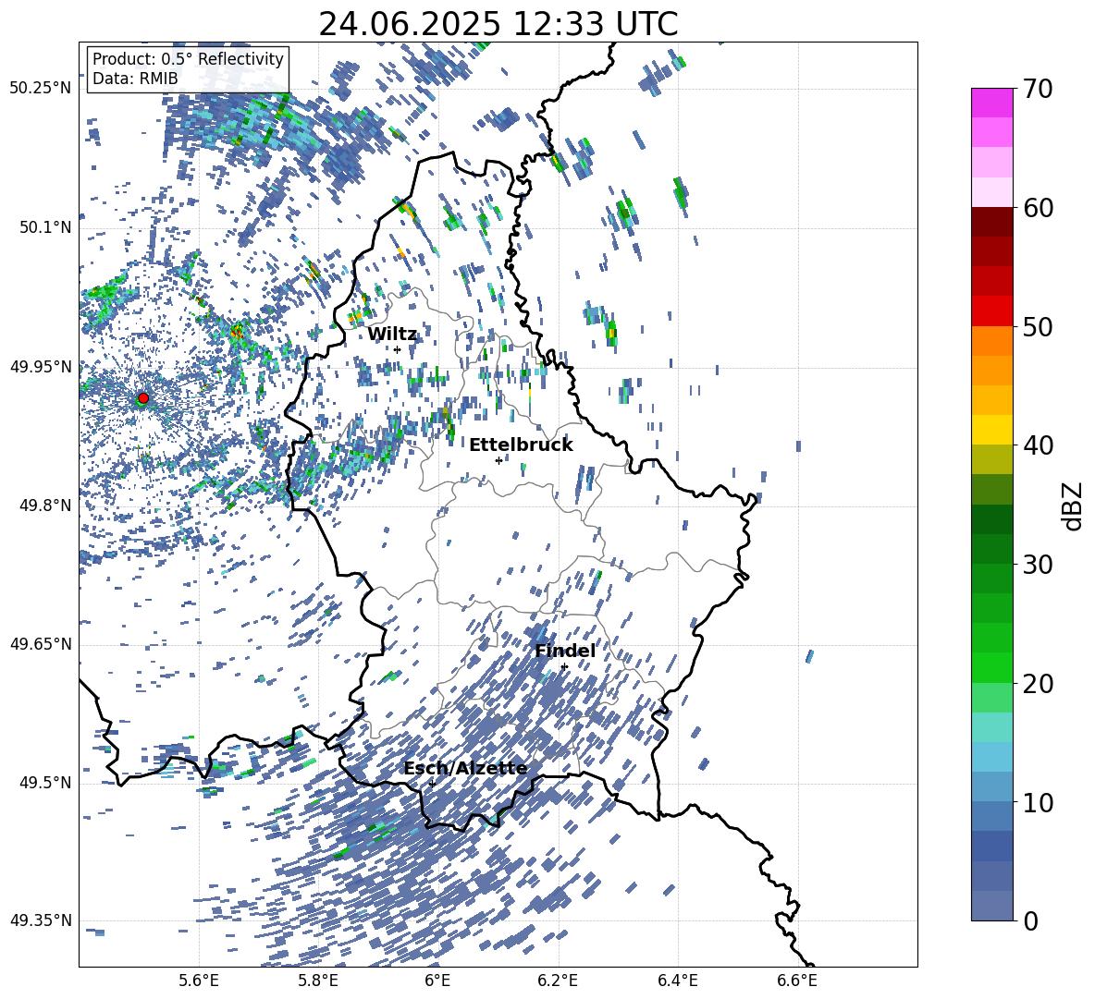This screenshot has height=999, width=1095.
Task: Click the cross marker below Esch/Alzette label
Action: coord(432,784)
